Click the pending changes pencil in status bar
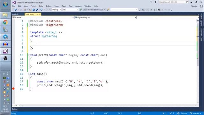This screenshot has width=204, height=115. (x=172, y=113)
